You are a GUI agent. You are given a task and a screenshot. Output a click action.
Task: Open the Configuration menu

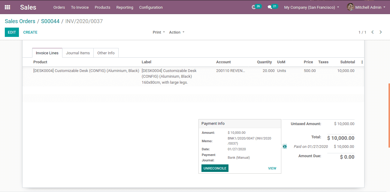pyautogui.click(x=151, y=7)
